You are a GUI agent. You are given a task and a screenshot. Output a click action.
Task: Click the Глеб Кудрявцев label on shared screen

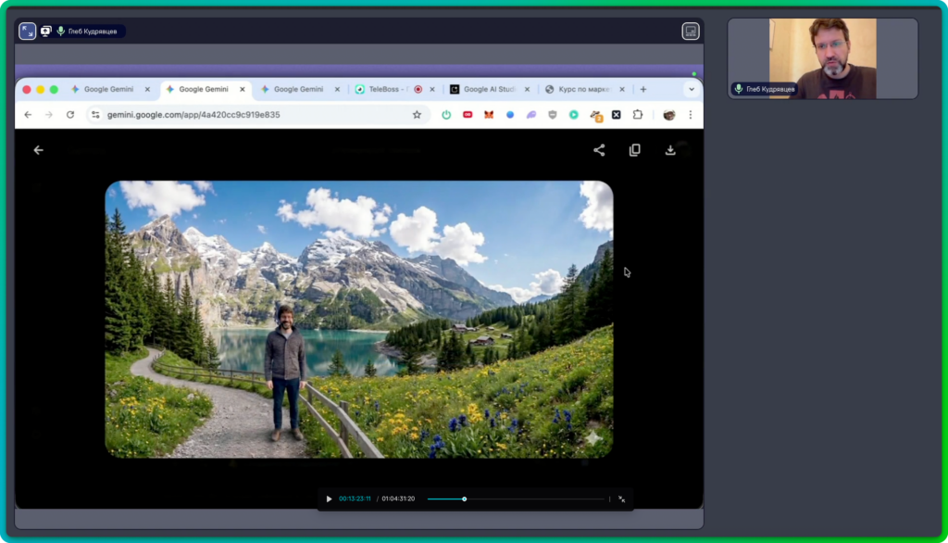93,32
